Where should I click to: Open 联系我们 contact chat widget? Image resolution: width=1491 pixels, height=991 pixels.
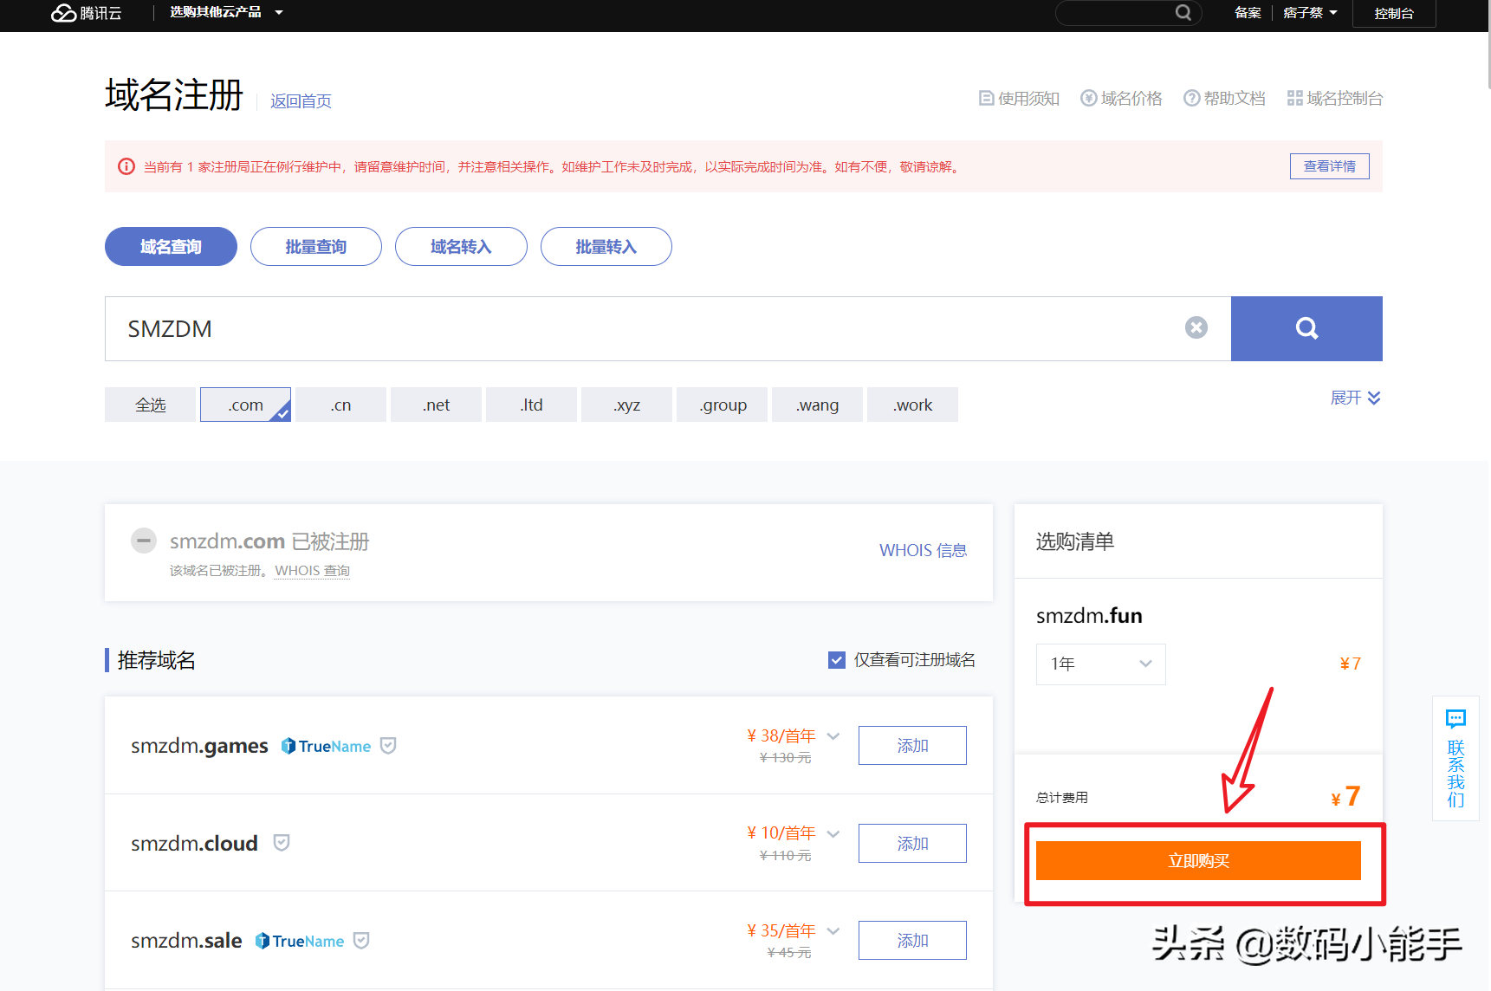[x=1455, y=758]
